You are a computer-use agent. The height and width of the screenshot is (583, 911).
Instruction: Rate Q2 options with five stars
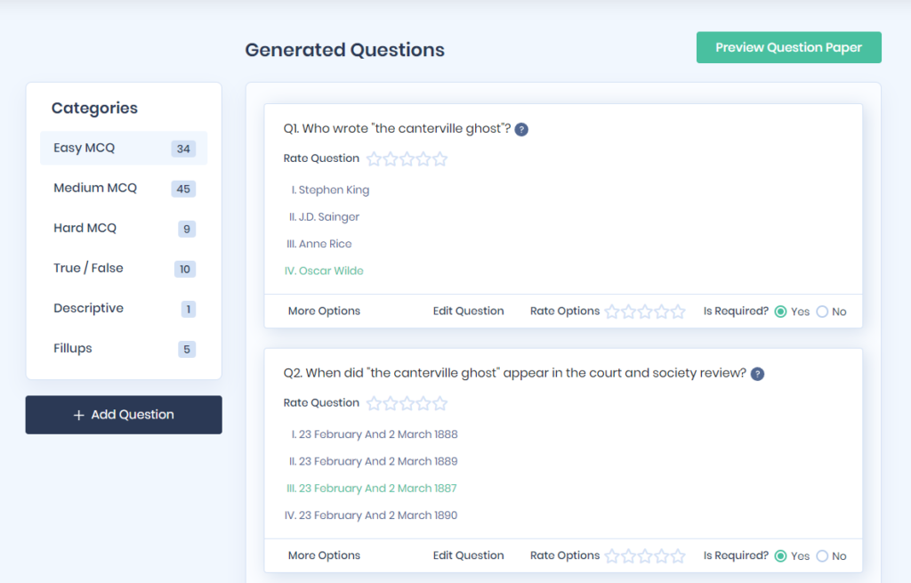678,556
